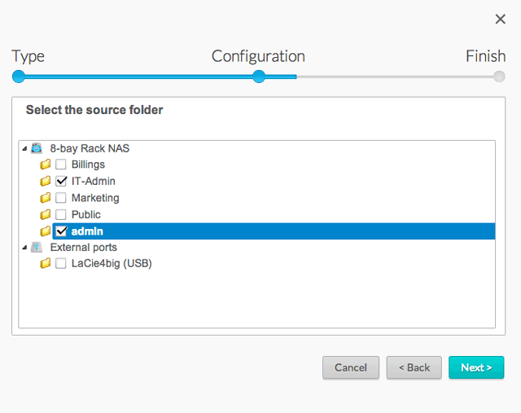The width and height of the screenshot is (521, 413).
Task: Select the Public folder label
Action: tap(85, 214)
